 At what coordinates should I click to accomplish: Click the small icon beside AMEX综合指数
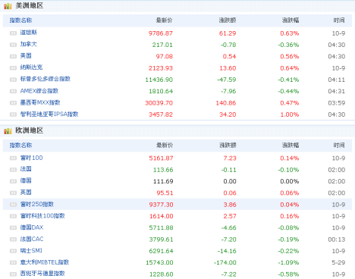pos(13,91)
